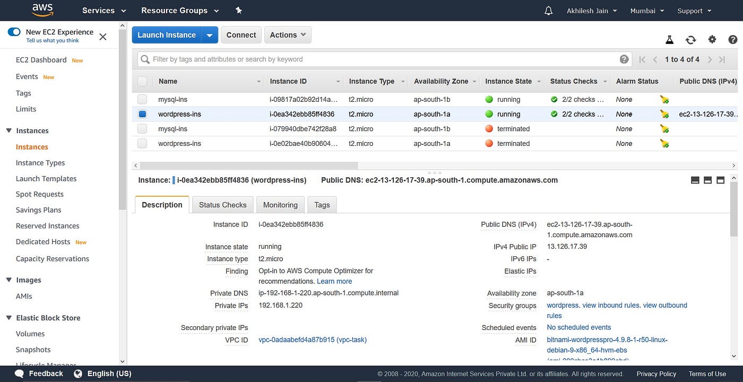The image size is (743, 382).
Task: Collapse the Instances sidebar section
Action: (9, 131)
